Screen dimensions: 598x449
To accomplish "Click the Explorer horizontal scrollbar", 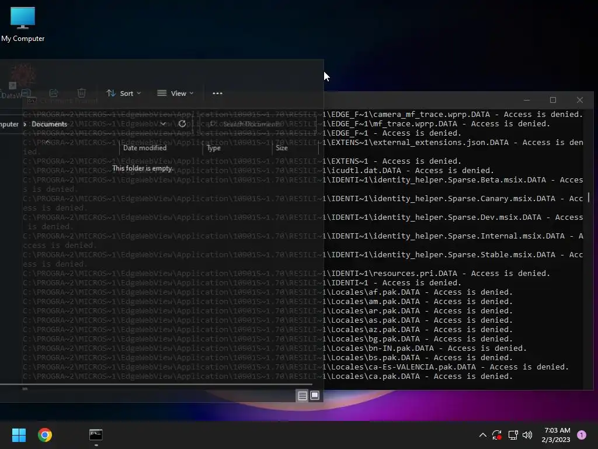I will 156,385.
